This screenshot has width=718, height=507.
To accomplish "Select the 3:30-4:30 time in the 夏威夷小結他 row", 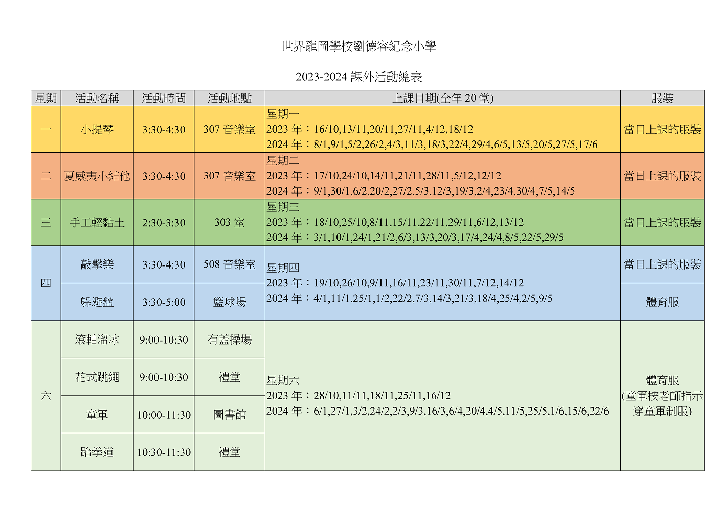I will (164, 176).
